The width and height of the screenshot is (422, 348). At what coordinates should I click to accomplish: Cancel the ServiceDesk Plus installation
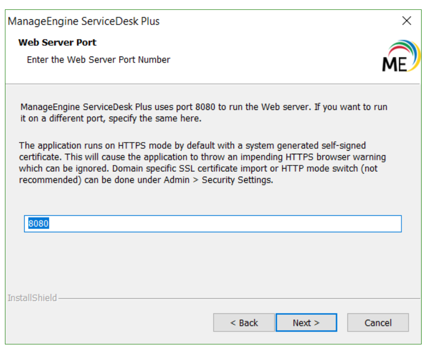(x=378, y=323)
